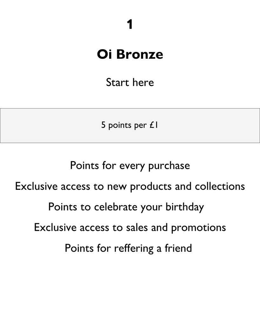Click the word Bronze in the title
This screenshot has width=260, height=325.
coord(140,54)
